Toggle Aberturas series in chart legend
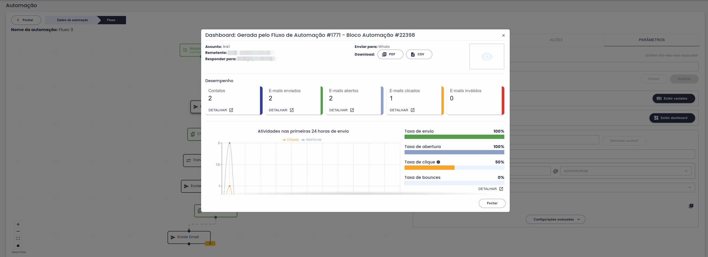Screen dimensions: 708x257 click(x=311, y=140)
